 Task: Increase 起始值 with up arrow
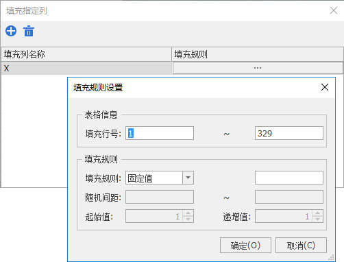[188, 213]
